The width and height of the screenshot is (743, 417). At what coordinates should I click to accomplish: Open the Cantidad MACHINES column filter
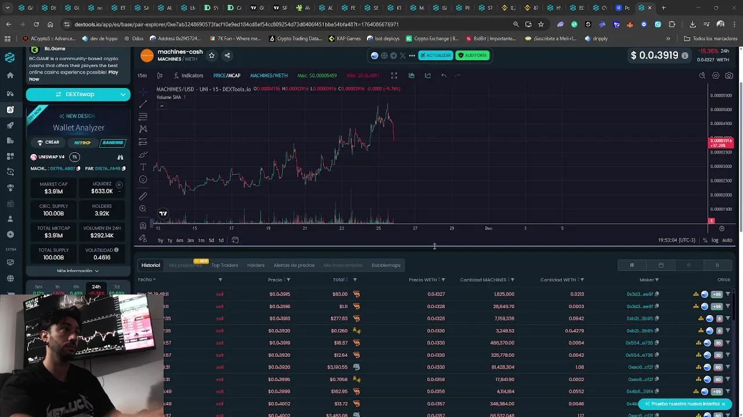click(x=512, y=280)
